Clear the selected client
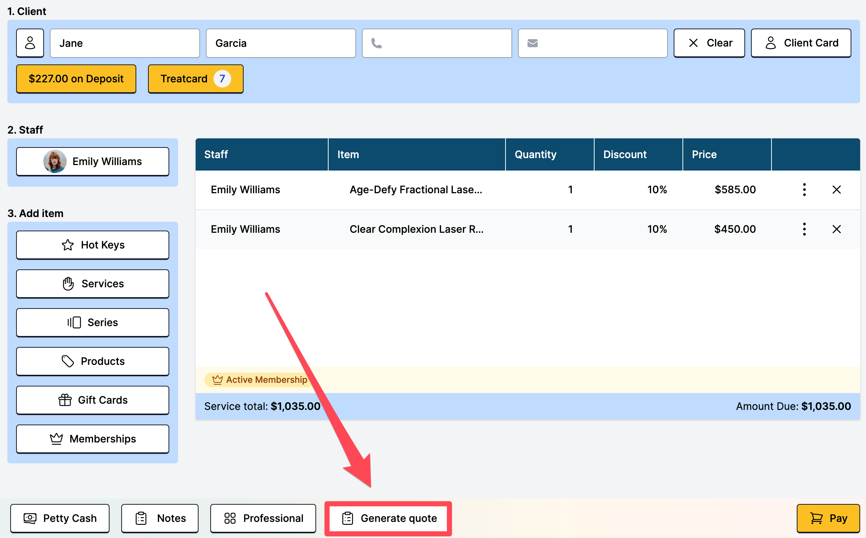The width and height of the screenshot is (866, 538). point(709,43)
